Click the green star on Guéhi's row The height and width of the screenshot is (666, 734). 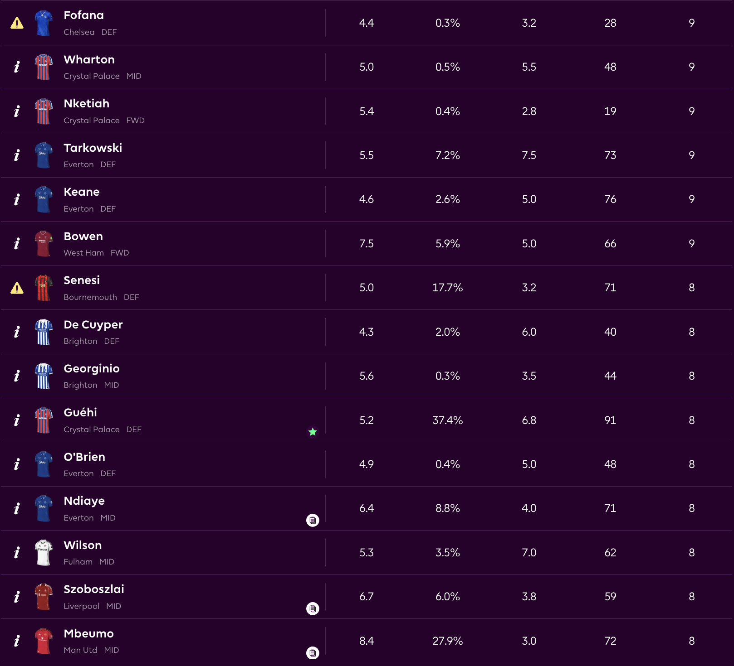(313, 432)
